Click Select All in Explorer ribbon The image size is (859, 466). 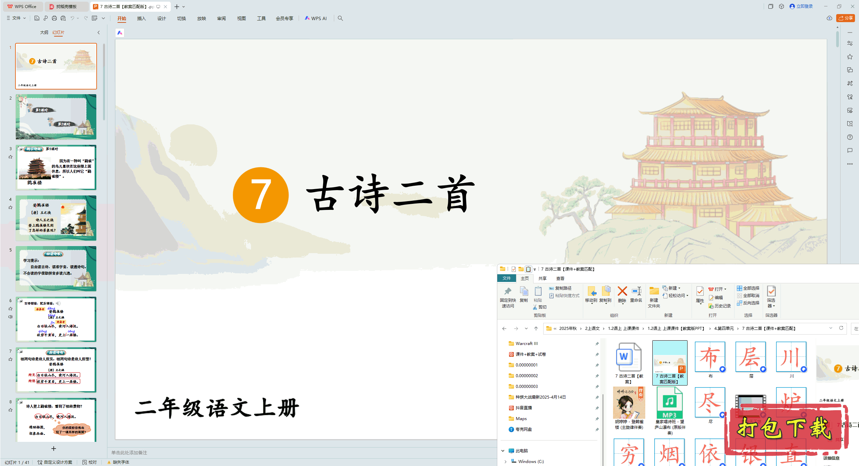(748, 288)
